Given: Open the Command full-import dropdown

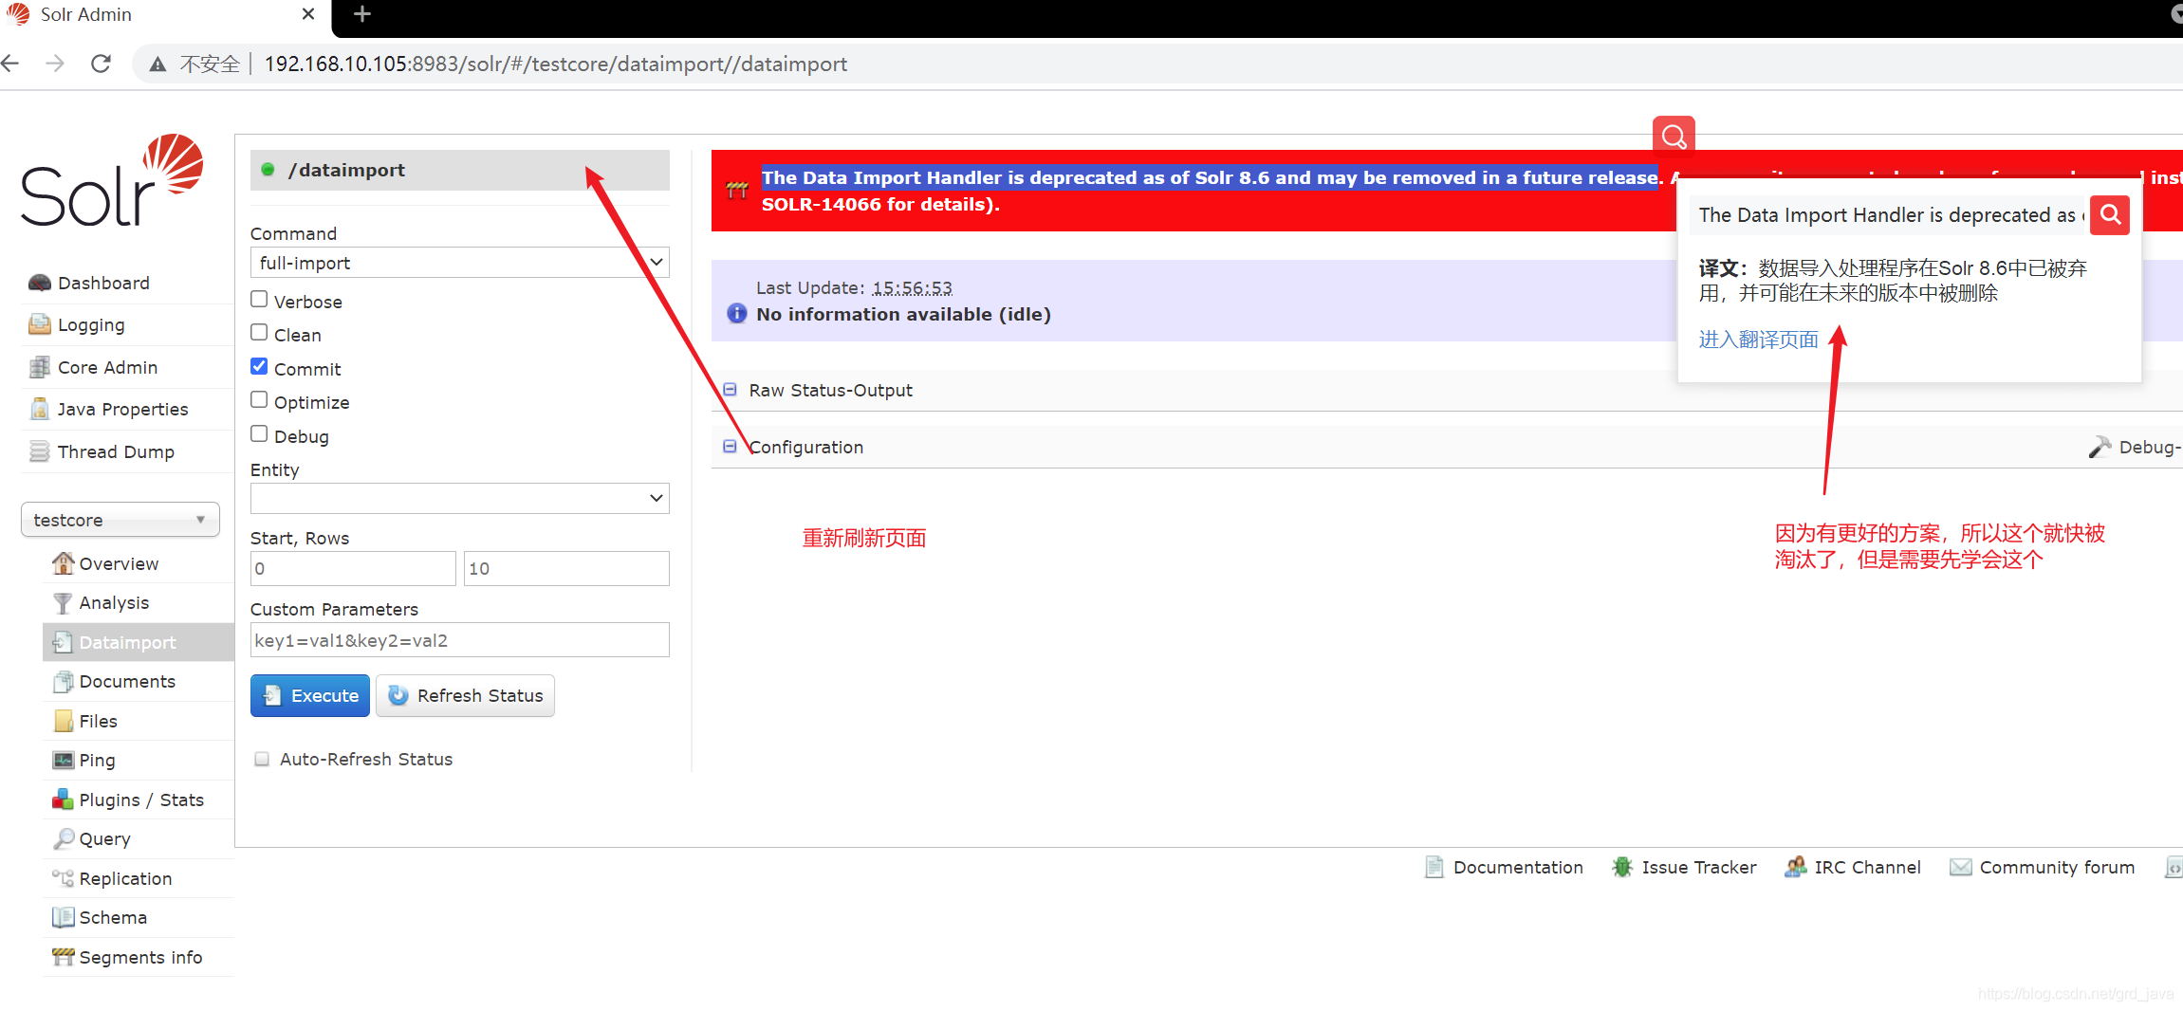Looking at the screenshot, I should point(459,263).
